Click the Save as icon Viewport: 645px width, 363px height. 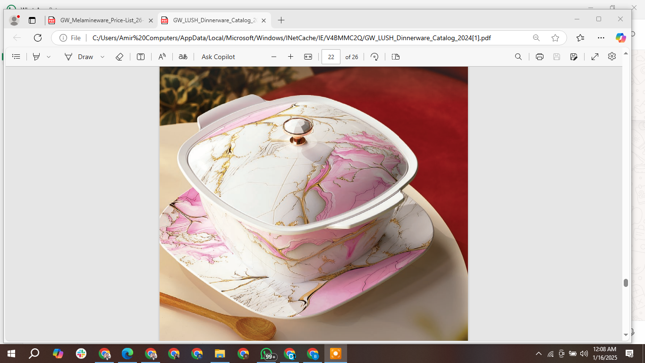(x=574, y=57)
